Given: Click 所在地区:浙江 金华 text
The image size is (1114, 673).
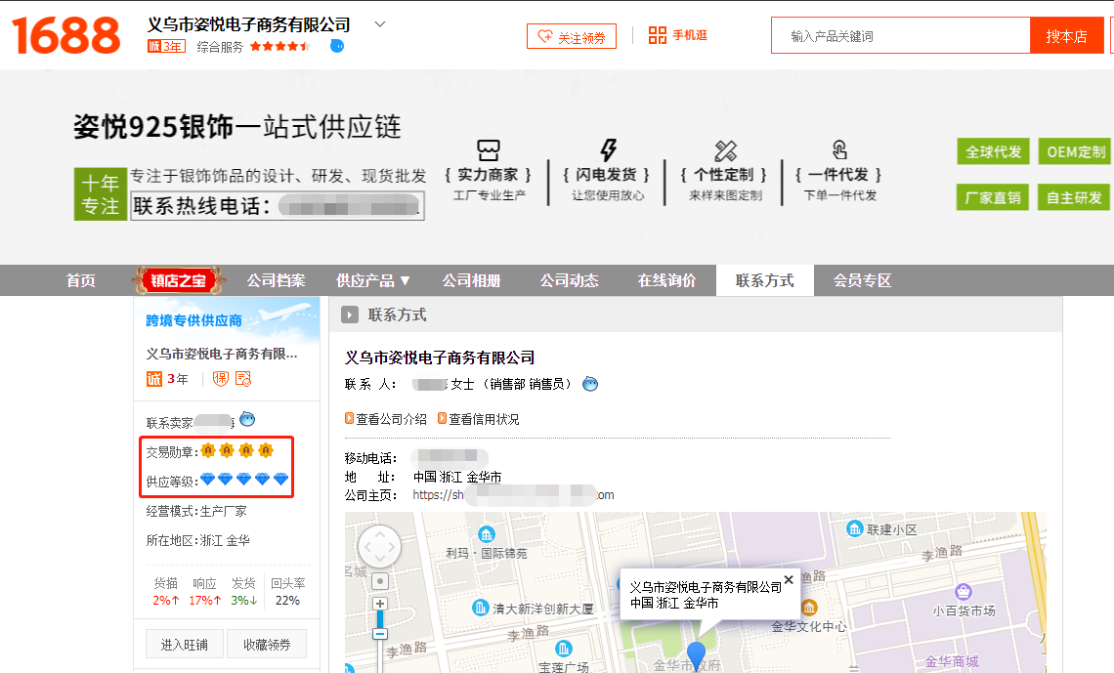Looking at the screenshot, I should (x=198, y=540).
